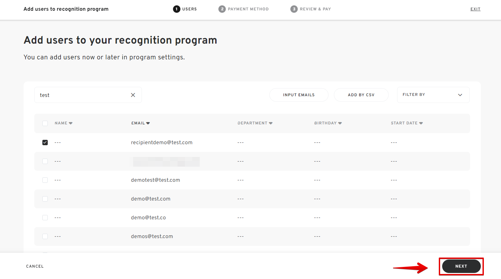This screenshot has height=279, width=501.
Task: Click the Exit link
Action: [475, 9]
